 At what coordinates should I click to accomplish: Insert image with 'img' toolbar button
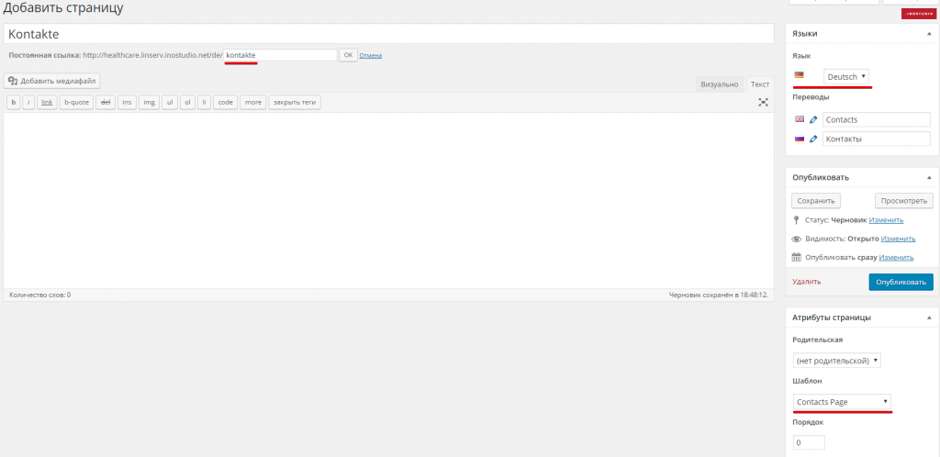(149, 102)
